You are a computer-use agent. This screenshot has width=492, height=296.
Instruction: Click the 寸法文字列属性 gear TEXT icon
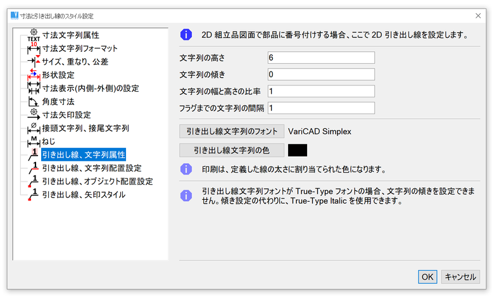tap(34, 35)
